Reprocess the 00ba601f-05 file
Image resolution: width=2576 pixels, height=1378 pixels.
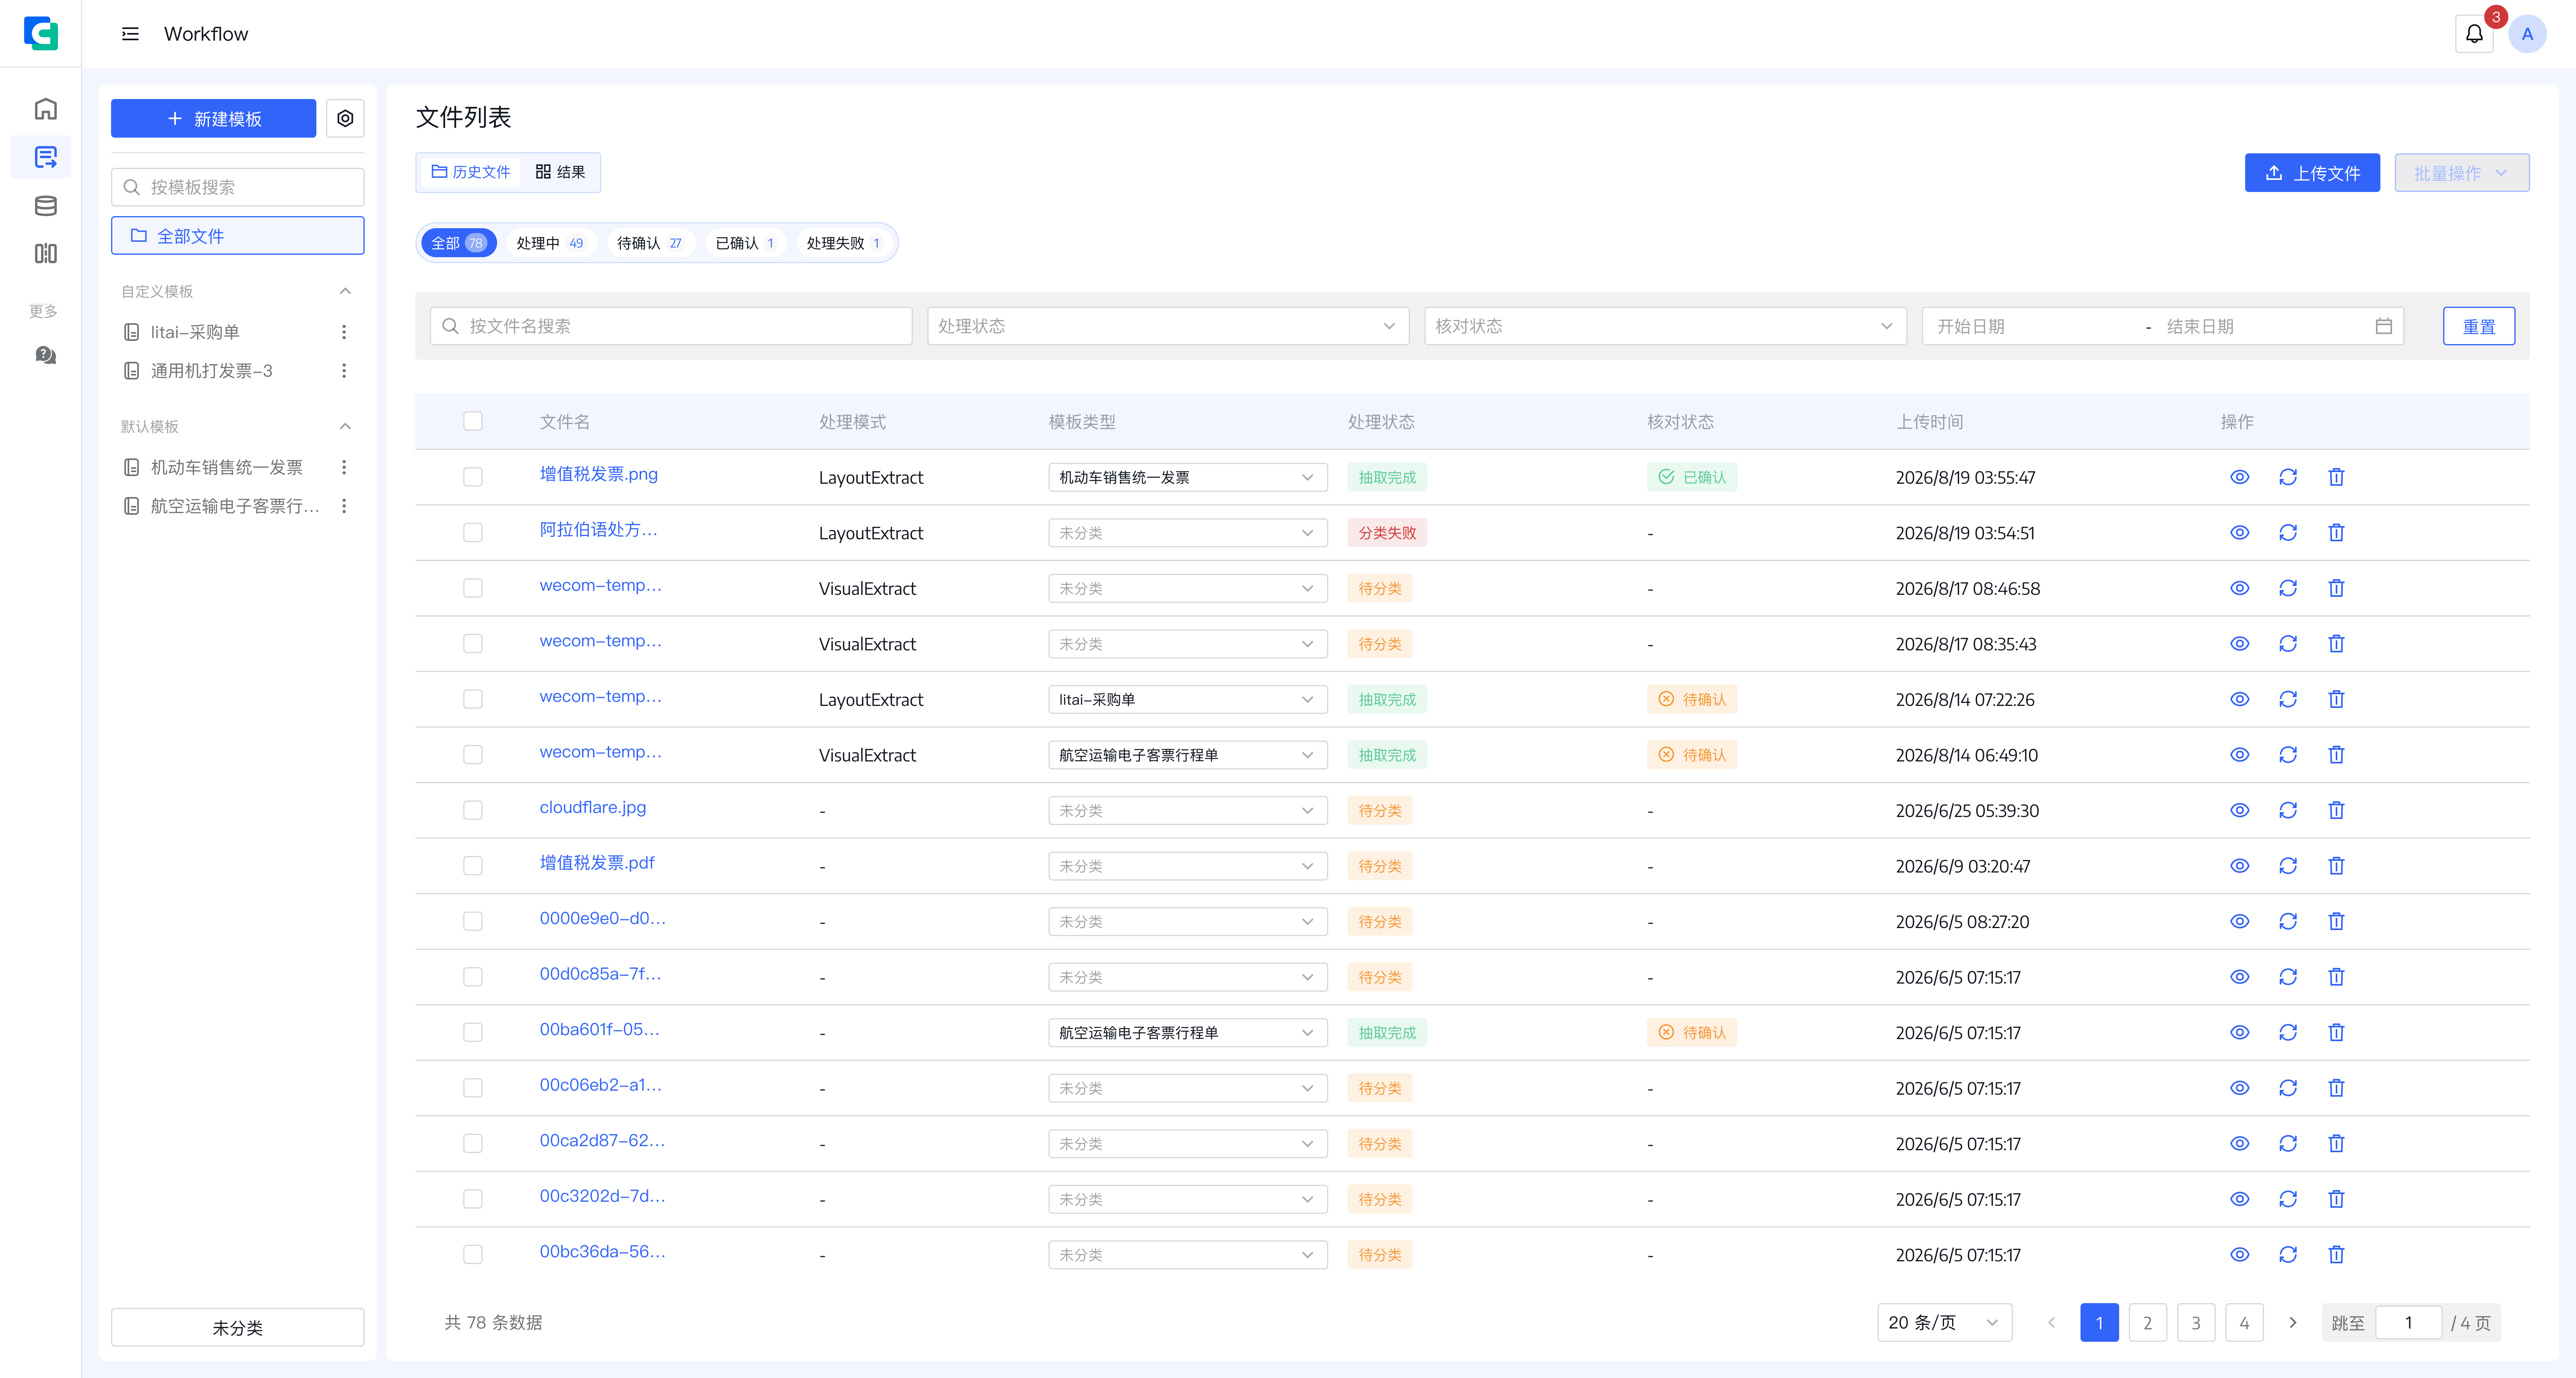click(2288, 1032)
